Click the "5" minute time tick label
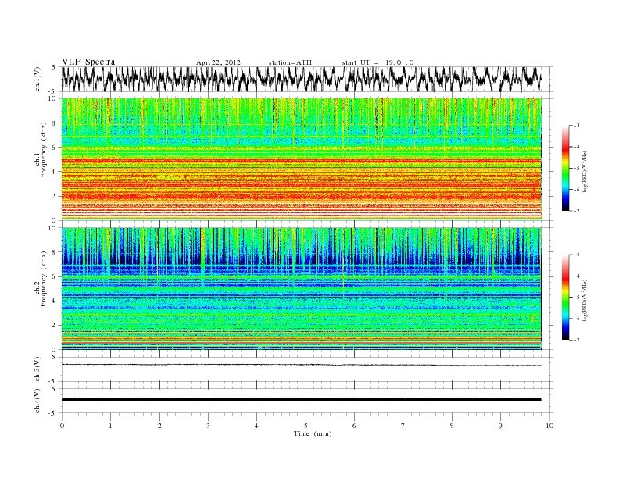619x478 pixels. (x=306, y=426)
